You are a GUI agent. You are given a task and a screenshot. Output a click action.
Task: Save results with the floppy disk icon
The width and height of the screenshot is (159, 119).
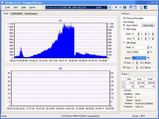click(x=125, y=7)
